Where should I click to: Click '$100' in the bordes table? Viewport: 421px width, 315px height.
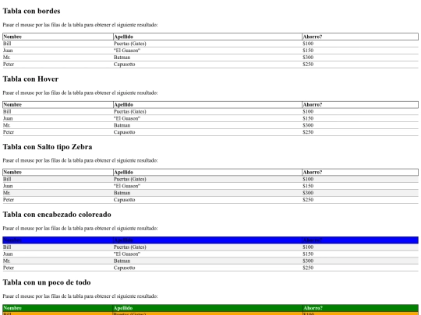coord(308,44)
